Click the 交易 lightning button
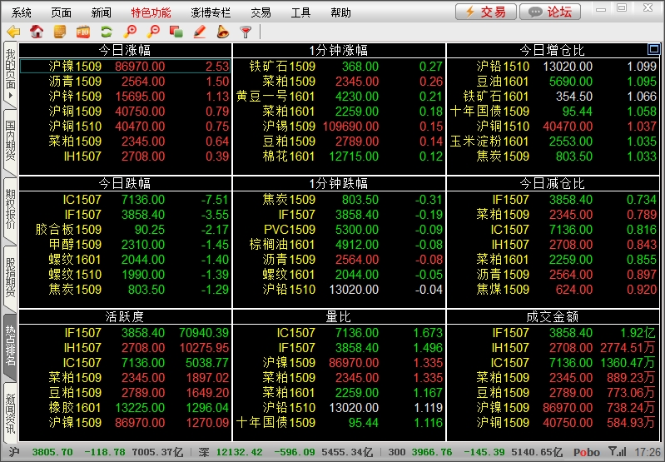This screenshot has height=462, width=665. pyautogui.click(x=485, y=12)
